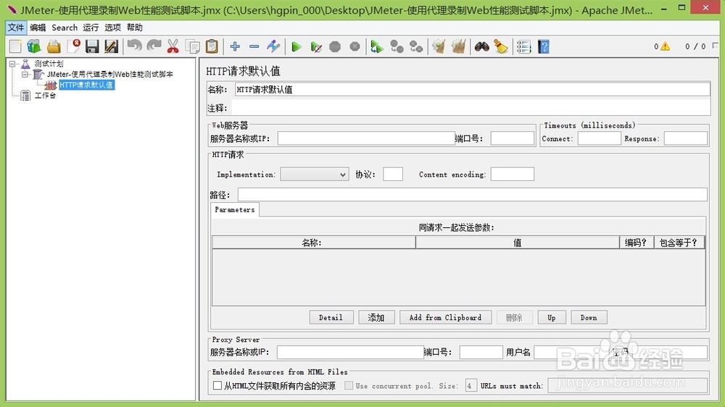This screenshot has height=407, width=725.
Task: Click Add from Clipboard button
Action: 445,317
